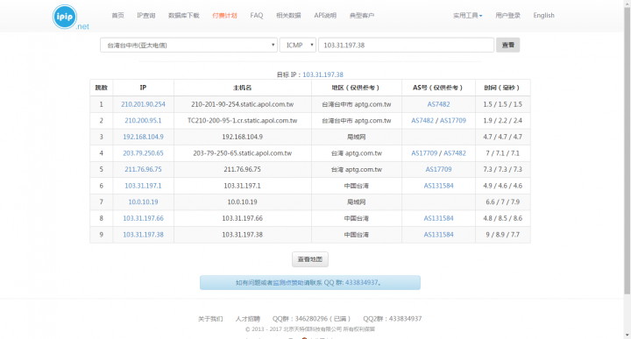
Task: Select the time value 6.6 / 7 / 7.9
Action: pos(503,201)
